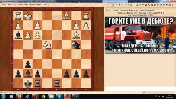
Task: Open the Сервис menu
Action: click(x=39, y=5)
